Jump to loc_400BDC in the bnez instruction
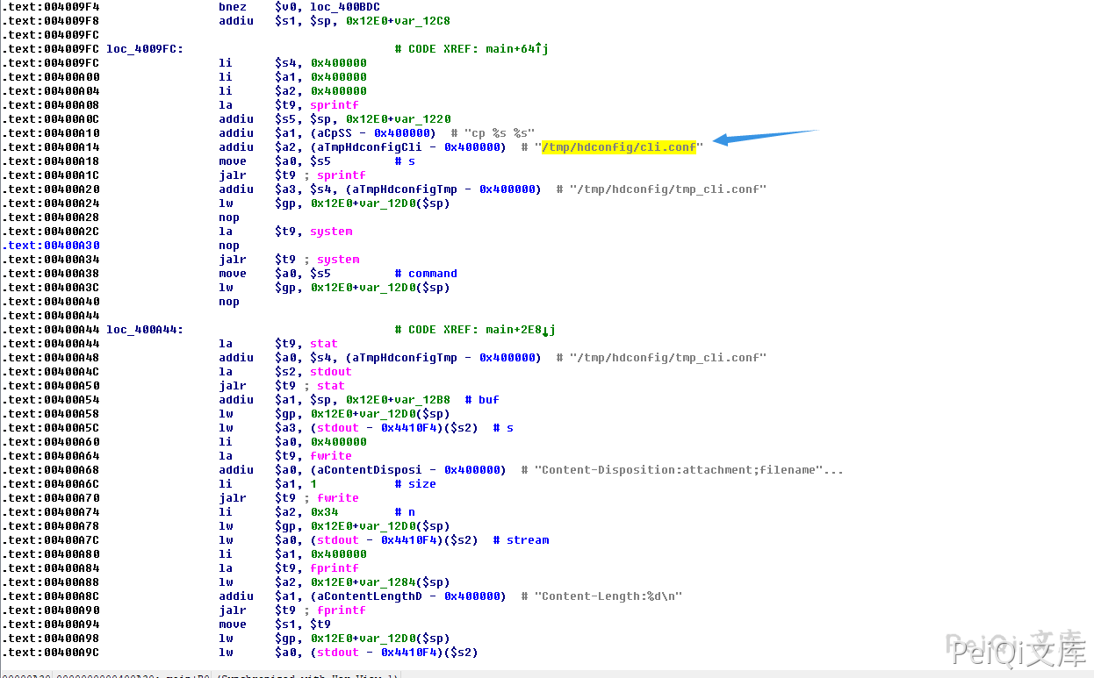This screenshot has width=1094, height=678. pos(344,7)
